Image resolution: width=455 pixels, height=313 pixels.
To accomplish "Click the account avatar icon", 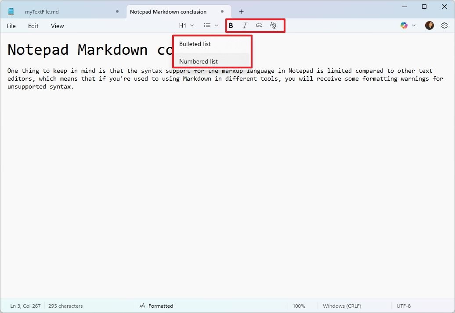I will pos(429,25).
